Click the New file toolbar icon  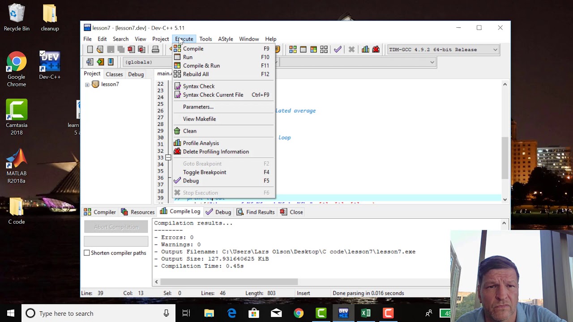pos(90,50)
